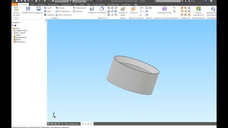Expand the Выдавливание1 feature node
This screenshot has height=128, width=228.
(12, 37)
